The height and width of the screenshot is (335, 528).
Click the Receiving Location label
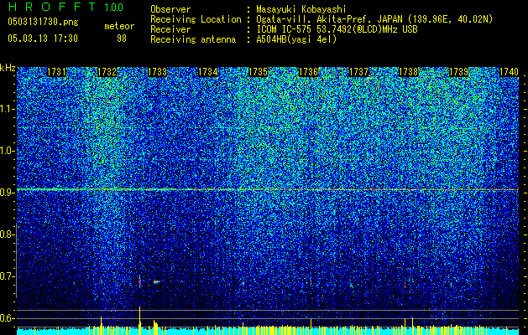[196, 19]
